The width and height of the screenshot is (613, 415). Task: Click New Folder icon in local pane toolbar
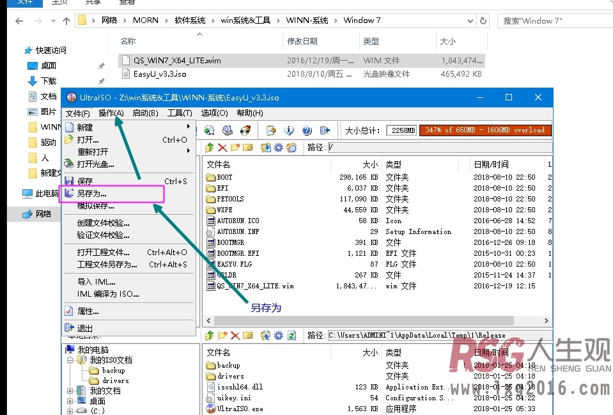[222, 336]
